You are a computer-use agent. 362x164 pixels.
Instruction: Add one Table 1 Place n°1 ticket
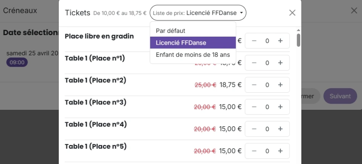pyautogui.click(x=280, y=63)
